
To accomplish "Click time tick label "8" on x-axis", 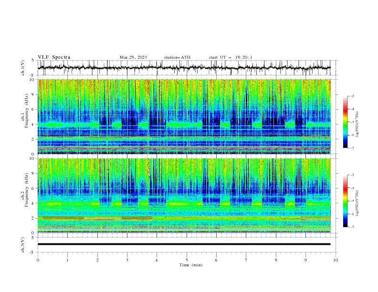I will (x=276, y=260).
